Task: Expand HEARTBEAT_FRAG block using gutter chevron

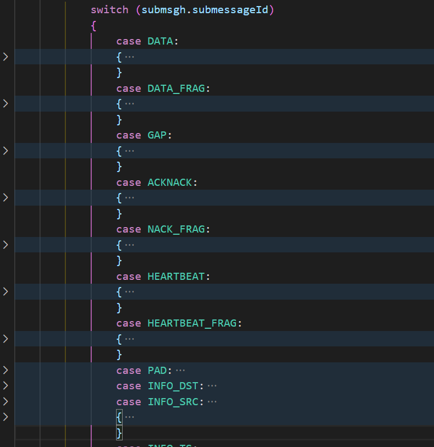Action: click(6, 339)
